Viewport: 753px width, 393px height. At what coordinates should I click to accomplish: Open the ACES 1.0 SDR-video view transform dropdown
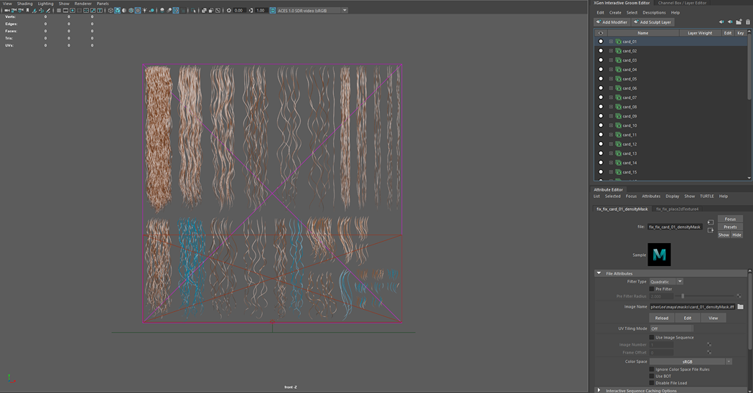click(312, 11)
